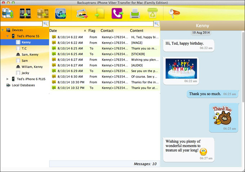Collapse the Devices tree node
245x172 pixels.
pos(3,30)
